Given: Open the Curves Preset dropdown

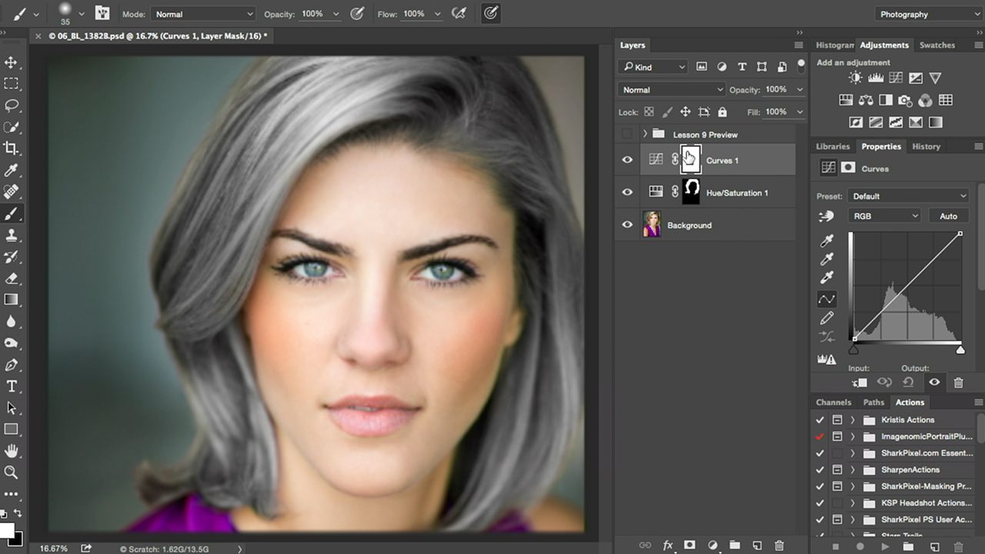Looking at the screenshot, I should (908, 195).
